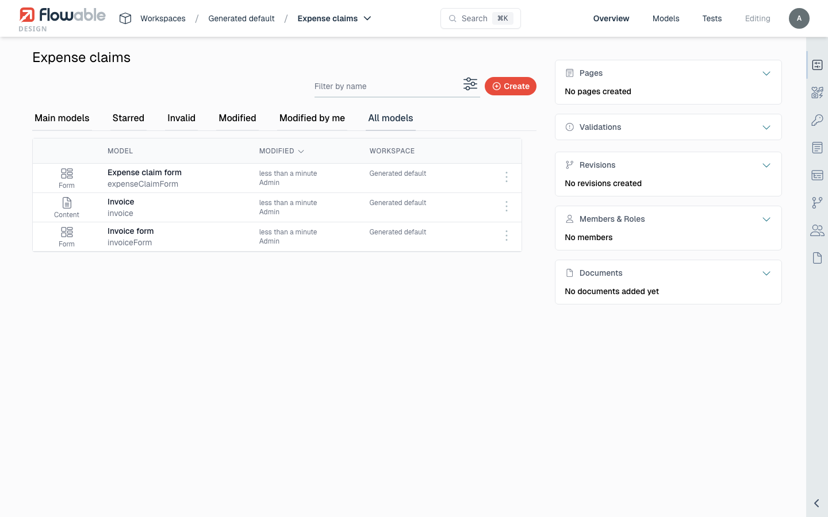828x517 pixels.
Task: Click the Validations panel icon
Action: (570, 127)
